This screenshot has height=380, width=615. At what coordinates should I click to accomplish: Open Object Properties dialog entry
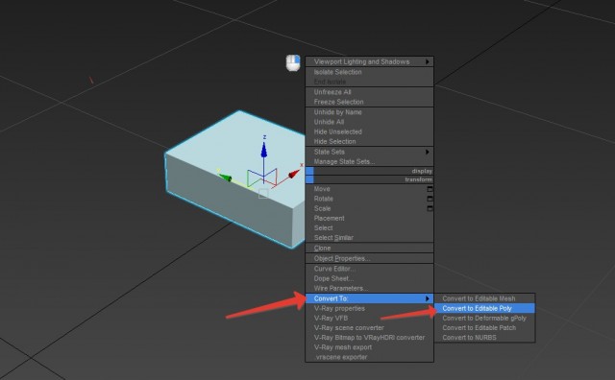tap(369, 258)
